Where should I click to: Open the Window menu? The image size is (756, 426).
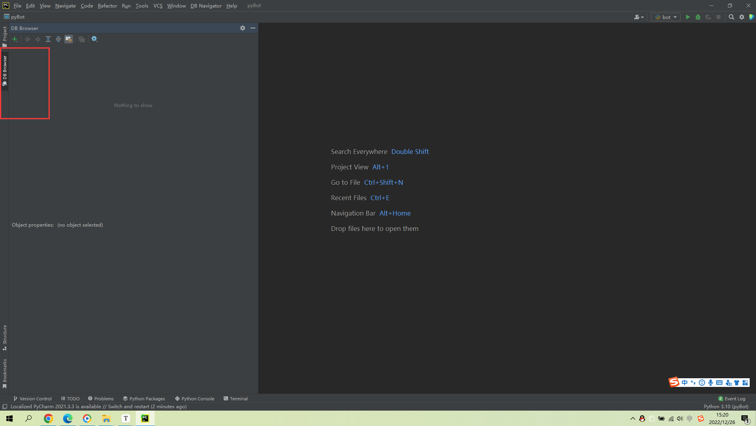coord(176,6)
